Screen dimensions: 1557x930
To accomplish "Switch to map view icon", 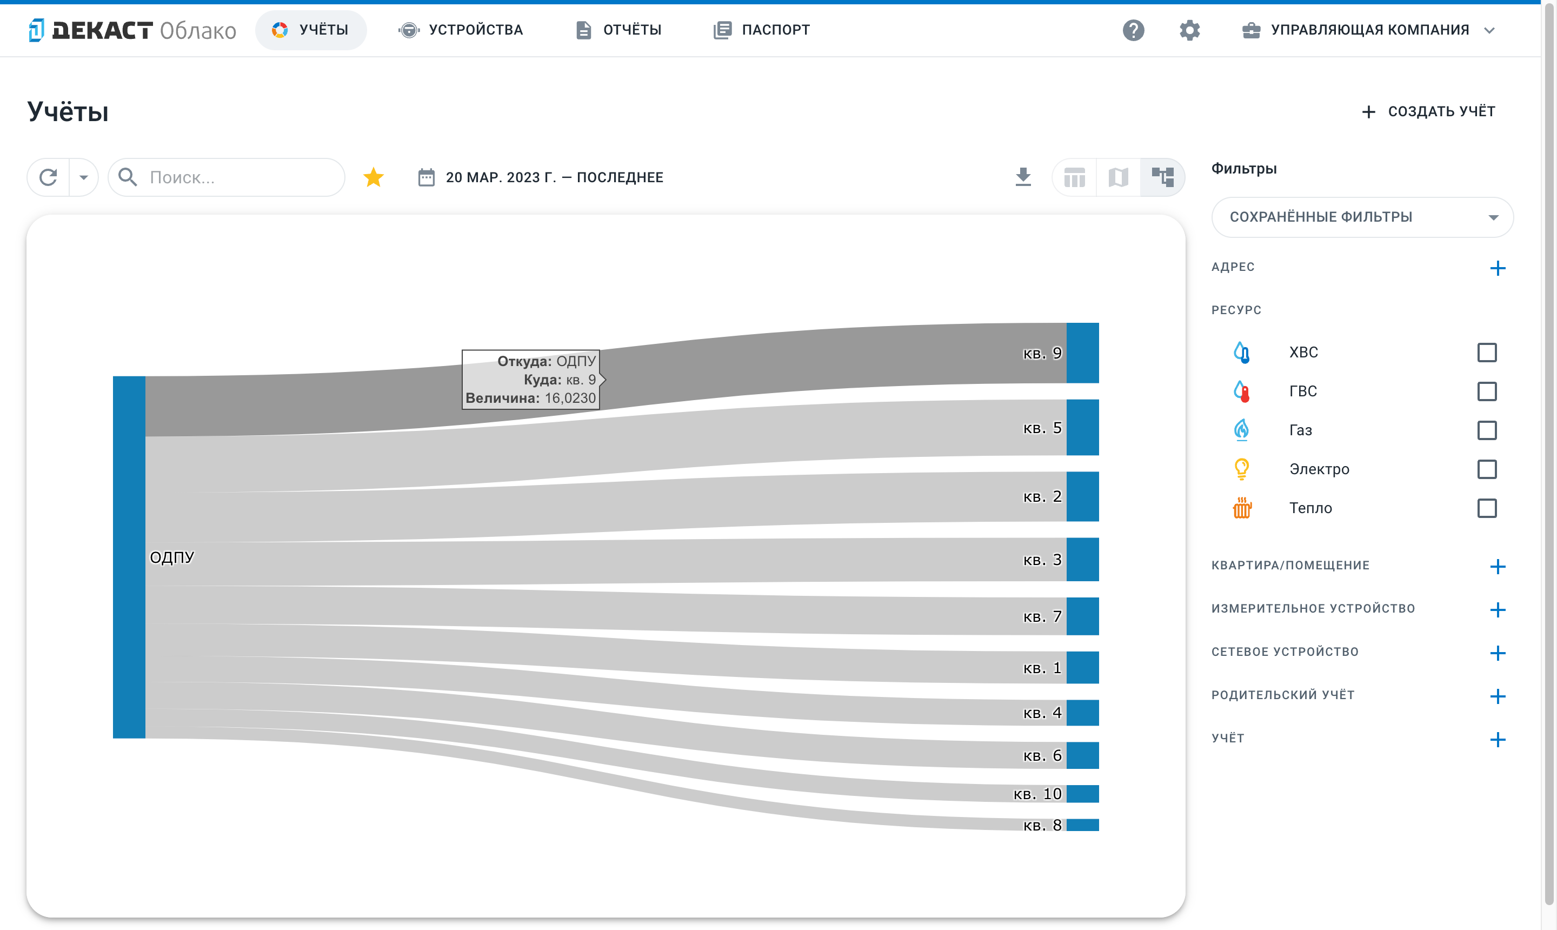I will pos(1119,177).
